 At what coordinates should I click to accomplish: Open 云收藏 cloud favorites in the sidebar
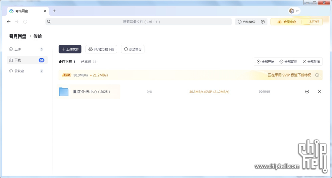click(x=27, y=71)
